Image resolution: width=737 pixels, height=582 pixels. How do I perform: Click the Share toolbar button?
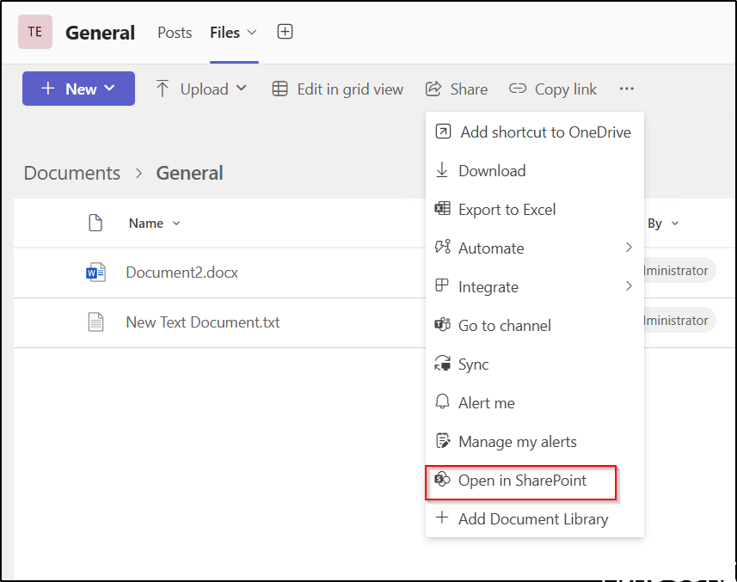coord(457,89)
